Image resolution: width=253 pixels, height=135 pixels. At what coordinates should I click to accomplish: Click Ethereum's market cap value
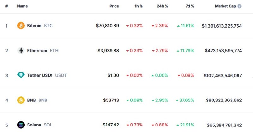(x=223, y=51)
